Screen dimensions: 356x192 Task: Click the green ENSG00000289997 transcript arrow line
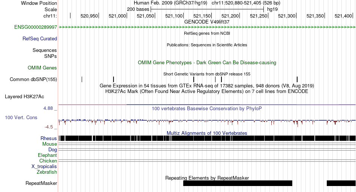pyautogui.click(x=207, y=27)
